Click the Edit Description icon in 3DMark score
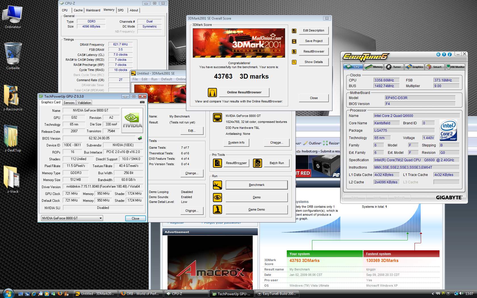 click(x=294, y=31)
